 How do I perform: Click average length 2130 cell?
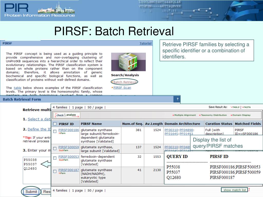(157, 170)
